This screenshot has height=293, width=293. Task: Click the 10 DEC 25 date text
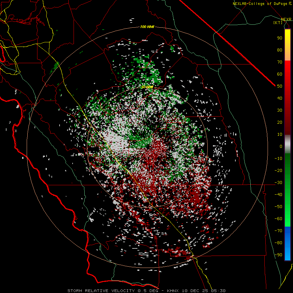(195, 291)
